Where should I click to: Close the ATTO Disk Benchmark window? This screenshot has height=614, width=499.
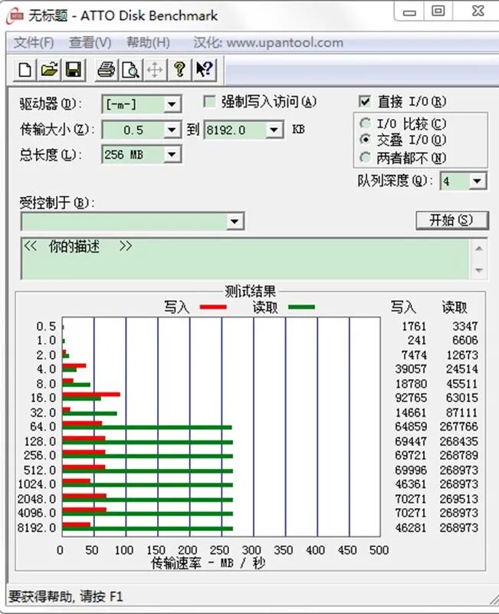pos(478,11)
